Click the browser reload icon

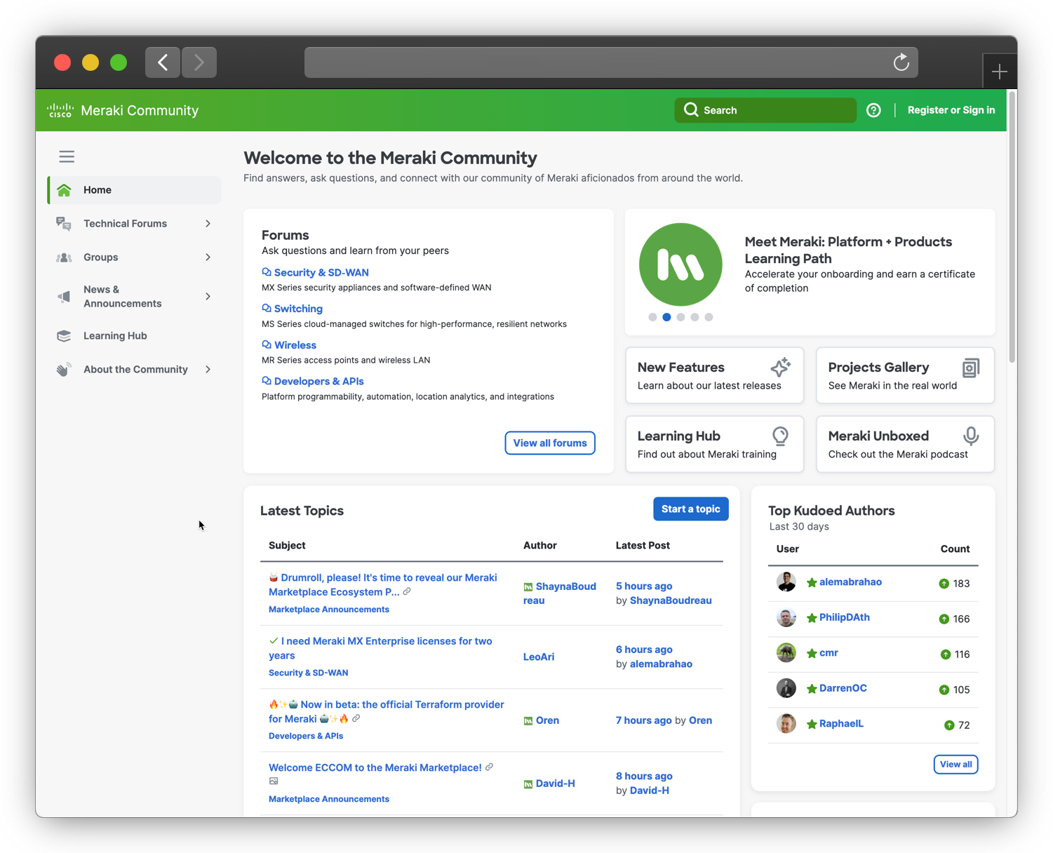[901, 62]
